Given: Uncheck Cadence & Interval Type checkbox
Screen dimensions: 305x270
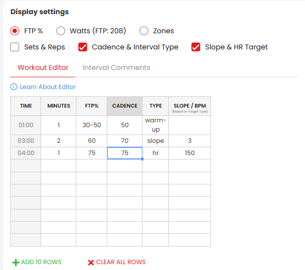Looking at the screenshot, I should point(83,47).
